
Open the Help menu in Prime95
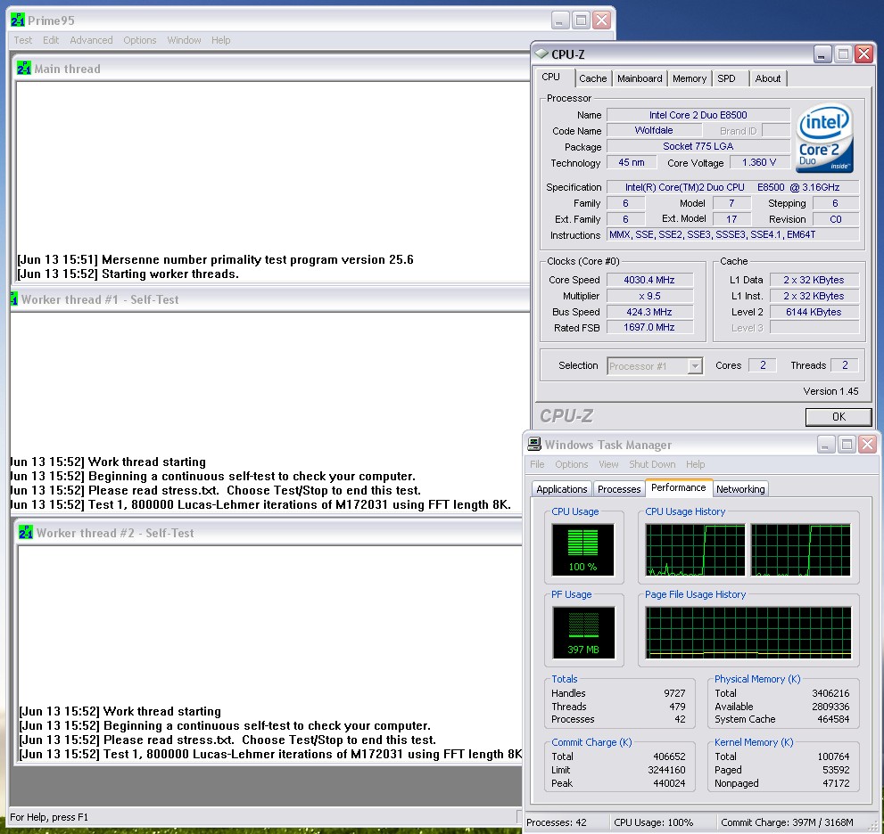pos(221,40)
